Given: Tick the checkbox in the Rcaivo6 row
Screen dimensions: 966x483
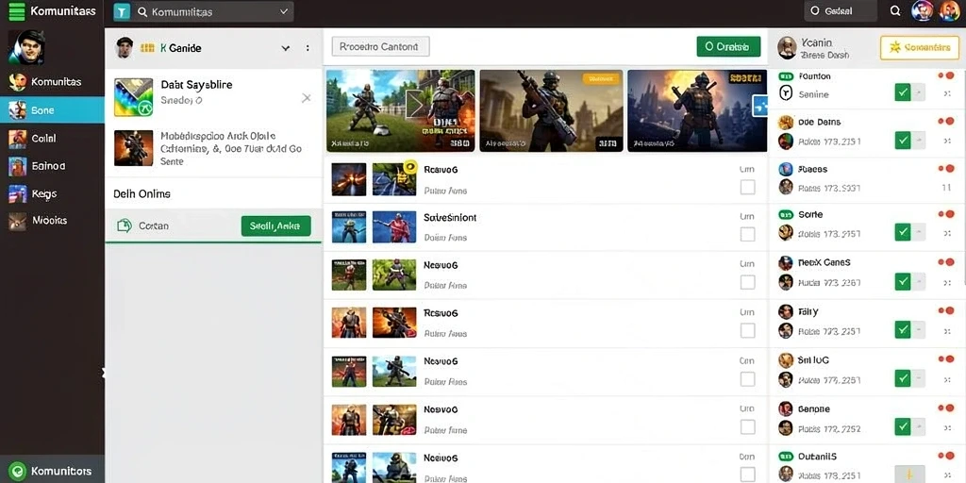Looking at the screenshot, I should [747, 188].
